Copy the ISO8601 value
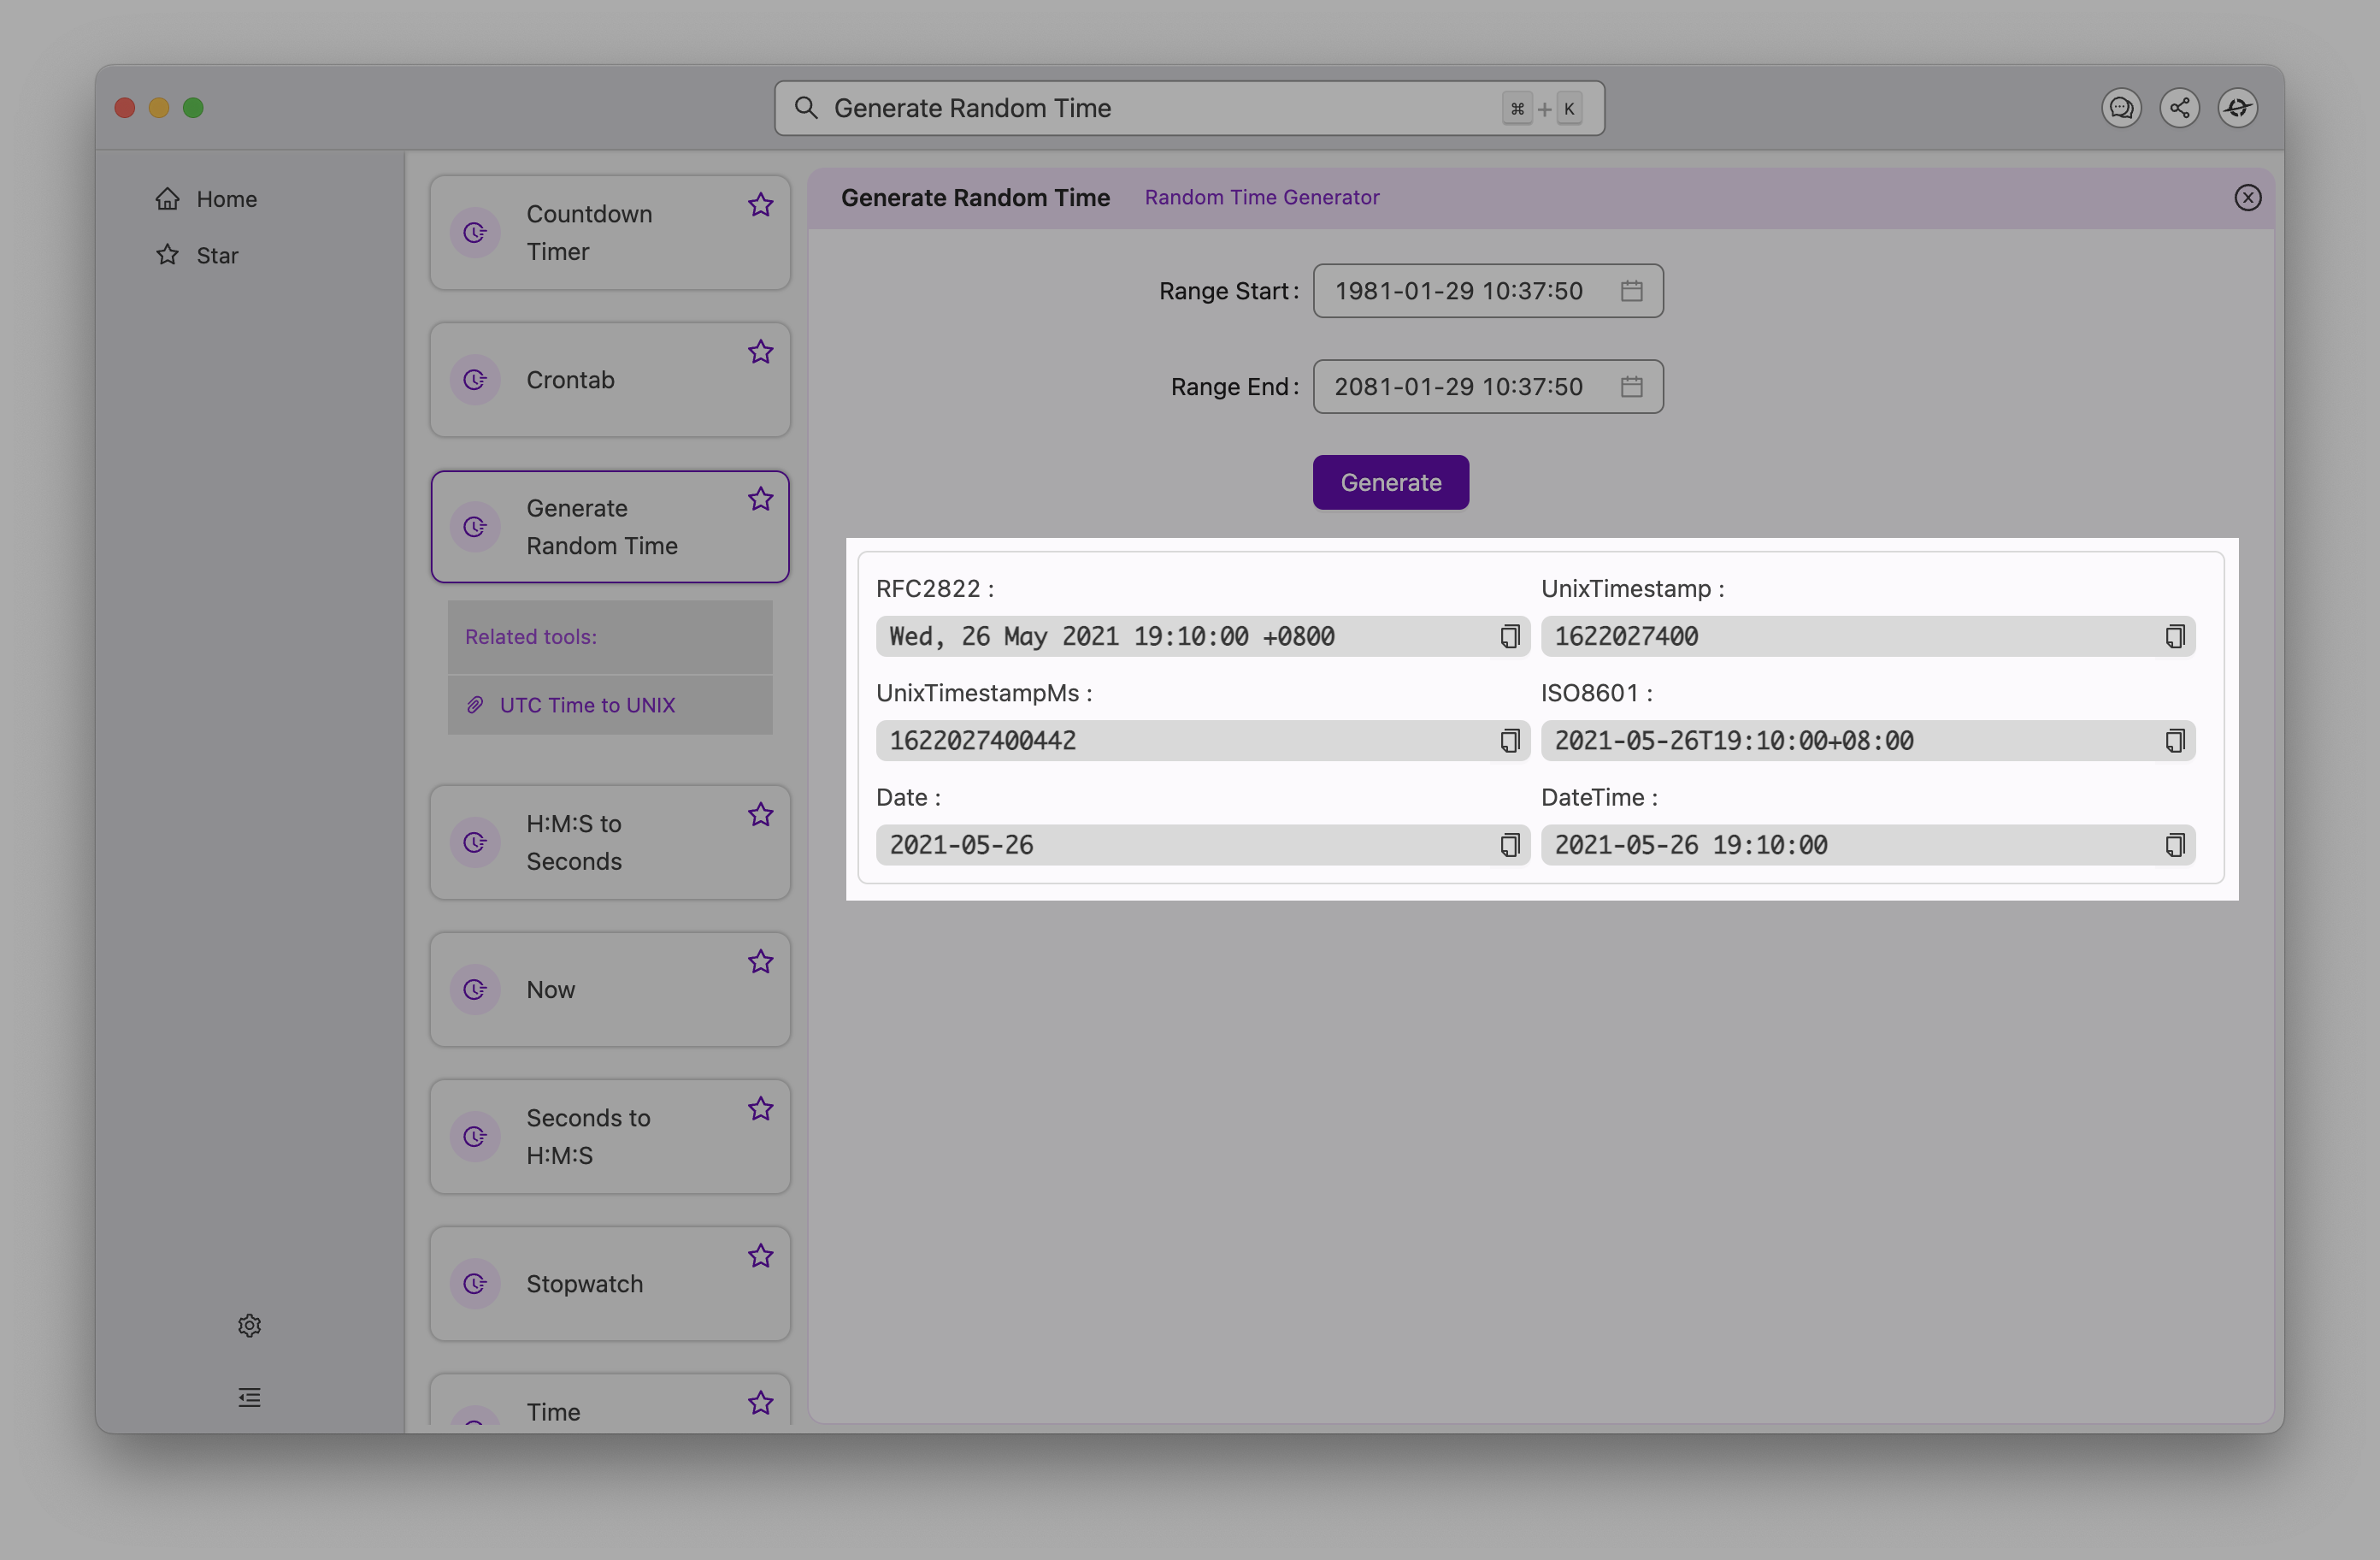 pos(2175,741)
